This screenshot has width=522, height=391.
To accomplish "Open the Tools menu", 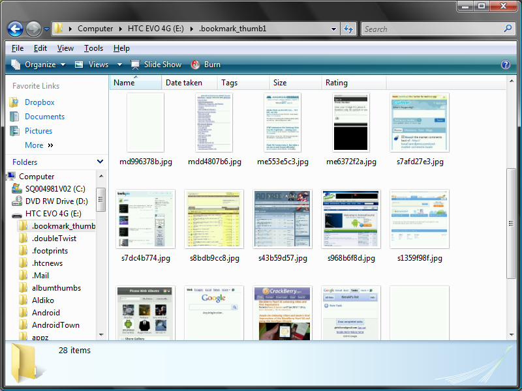I will (x=93, y=48).
